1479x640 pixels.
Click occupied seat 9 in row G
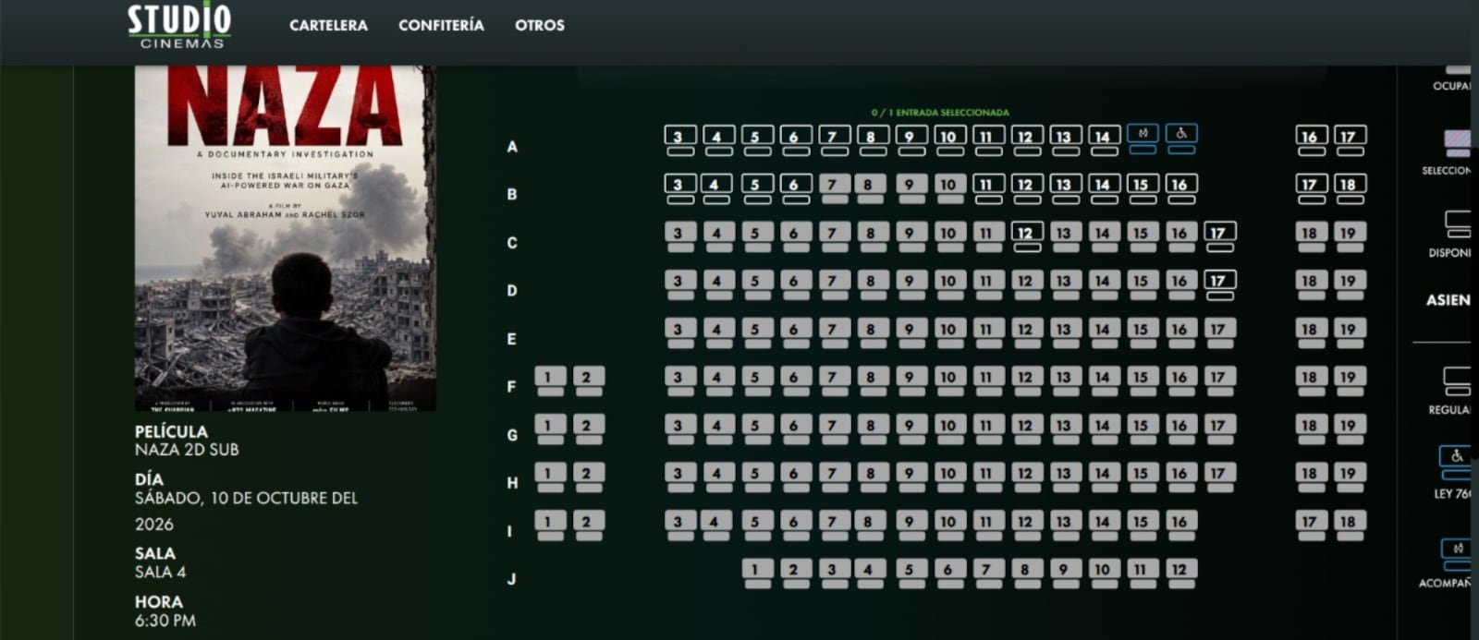coord(911,429)
